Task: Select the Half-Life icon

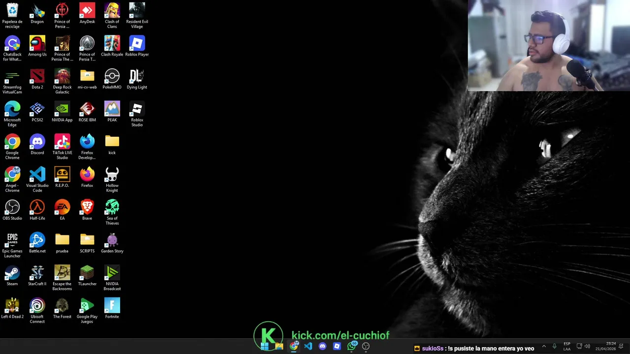Action: 37,210
